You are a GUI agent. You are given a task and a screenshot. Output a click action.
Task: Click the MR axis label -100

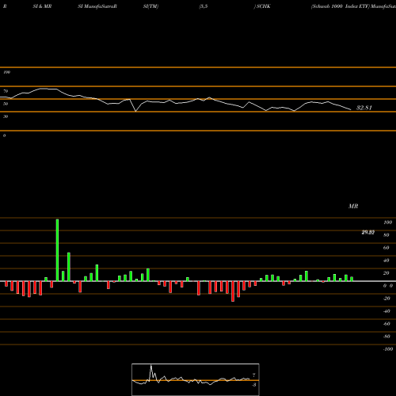pos(388,349)
